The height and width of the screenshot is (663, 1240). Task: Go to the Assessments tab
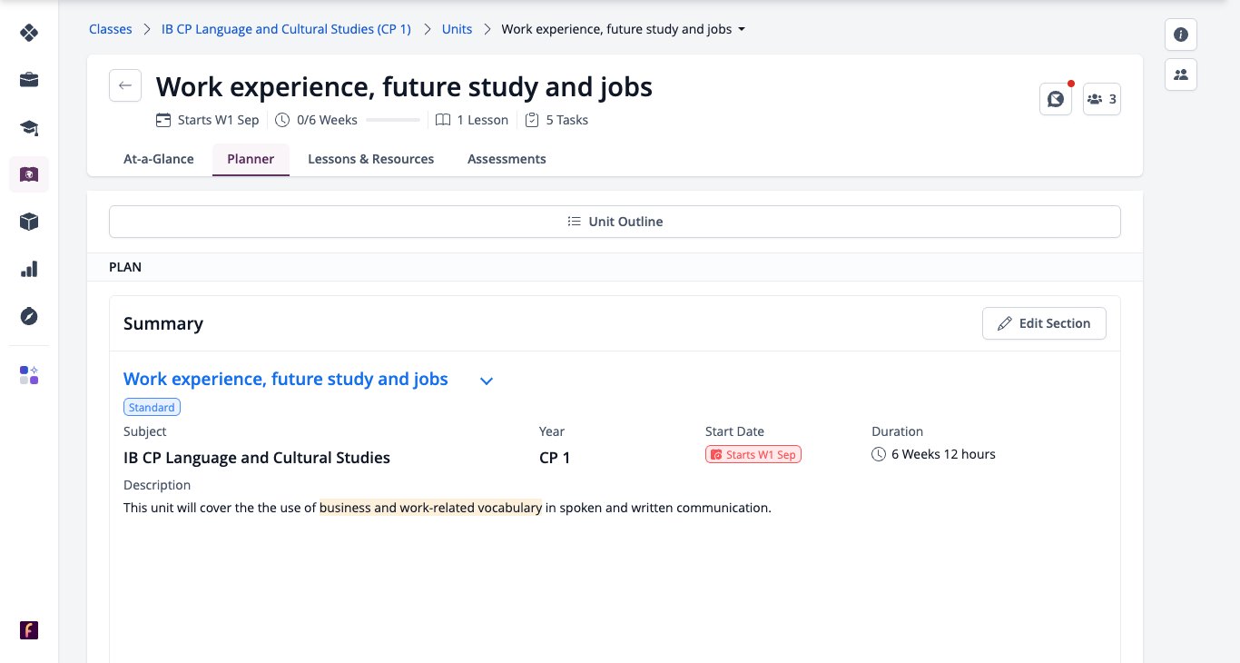[x=507, y=159]
